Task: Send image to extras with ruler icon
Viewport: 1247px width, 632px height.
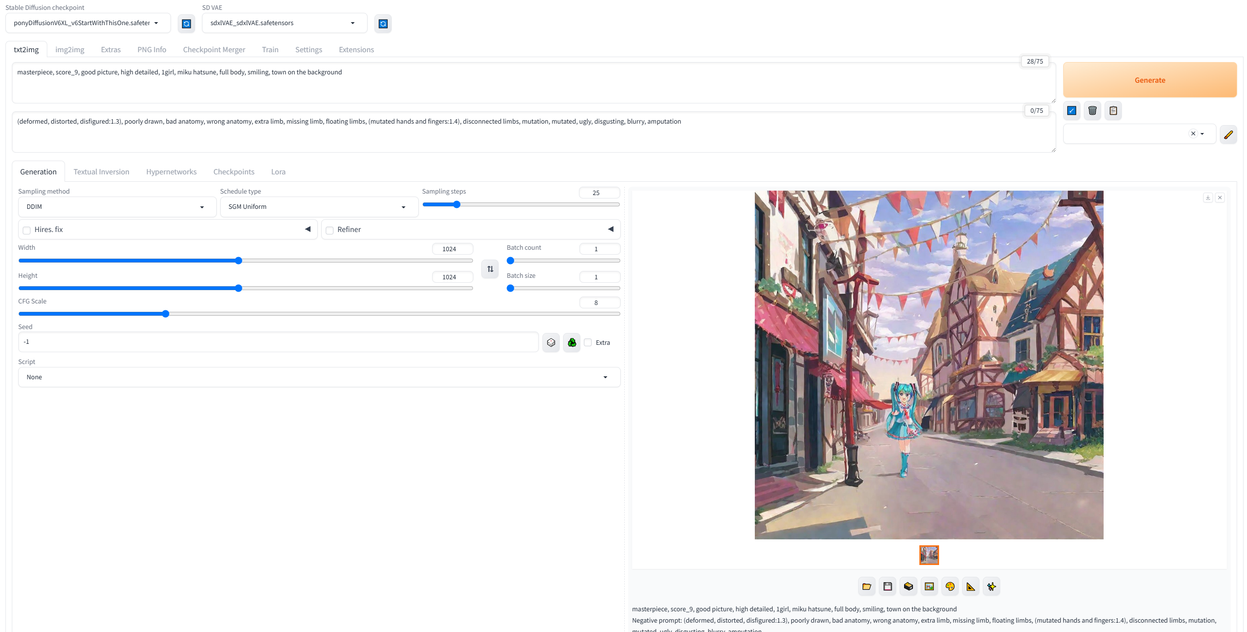Action: [971, 586]
